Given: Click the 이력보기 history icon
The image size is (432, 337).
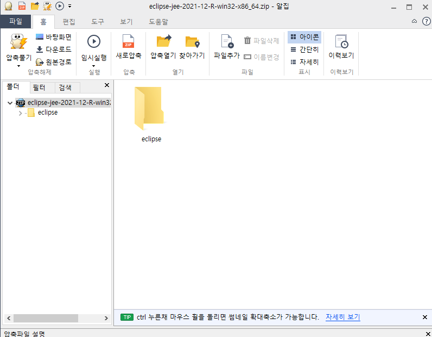Looking at the screenshot, I should (x=341, y=41).
